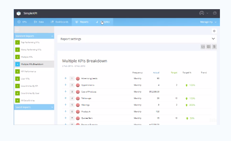Expand the Report settings panel chevron
Screen dimensions: 231x141
[x=213, y=39]
